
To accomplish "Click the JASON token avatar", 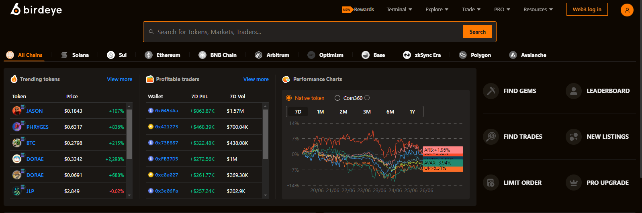I will click(x=17, y=111).
